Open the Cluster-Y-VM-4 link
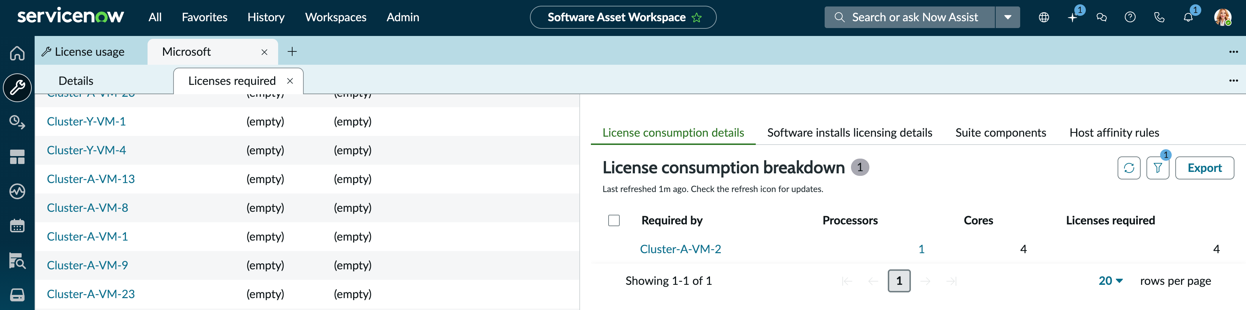The image size is (1246, 310). click(x=86, y=150)
